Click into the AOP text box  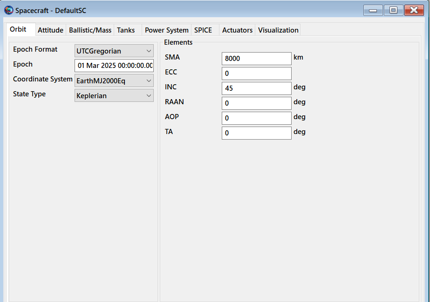click(x=256, y=118)
